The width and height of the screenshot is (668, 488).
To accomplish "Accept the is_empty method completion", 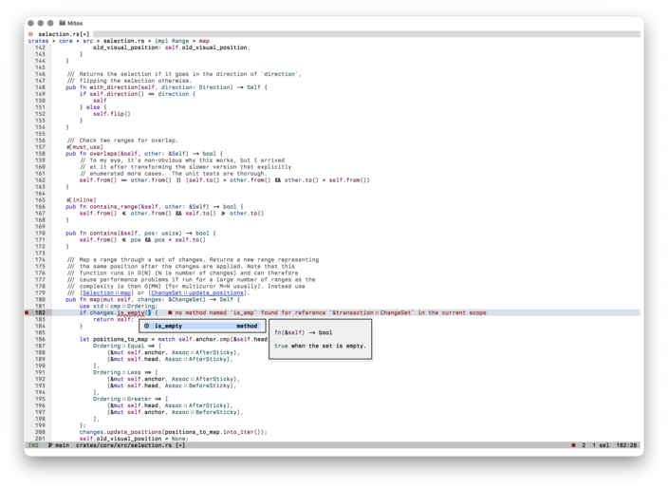I will 202,326.
